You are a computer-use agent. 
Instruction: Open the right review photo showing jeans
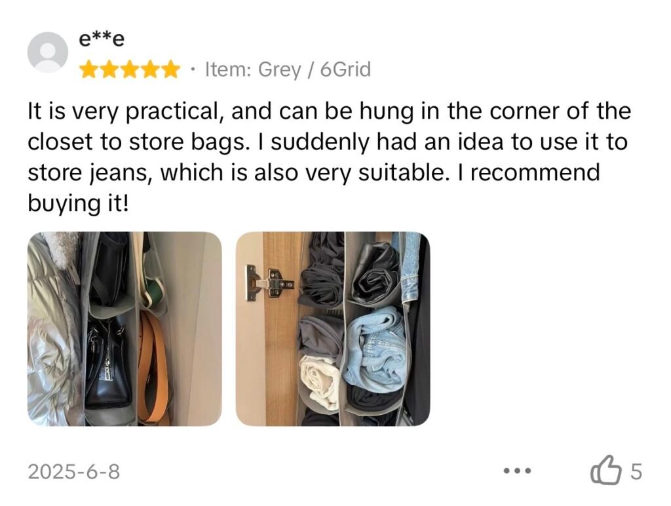[333, 329]
